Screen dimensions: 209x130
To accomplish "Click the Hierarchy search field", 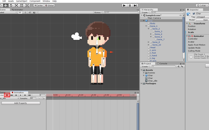I will click(167, 12).
